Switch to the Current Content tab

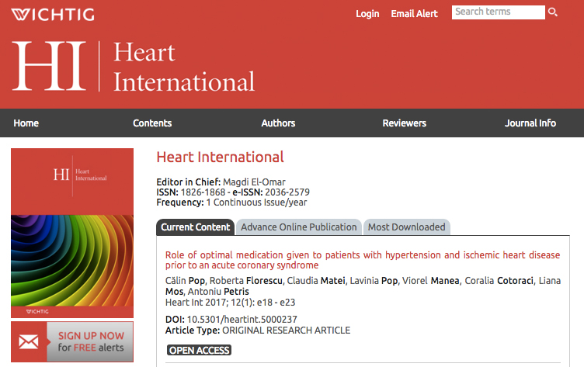tap(196, 227)
